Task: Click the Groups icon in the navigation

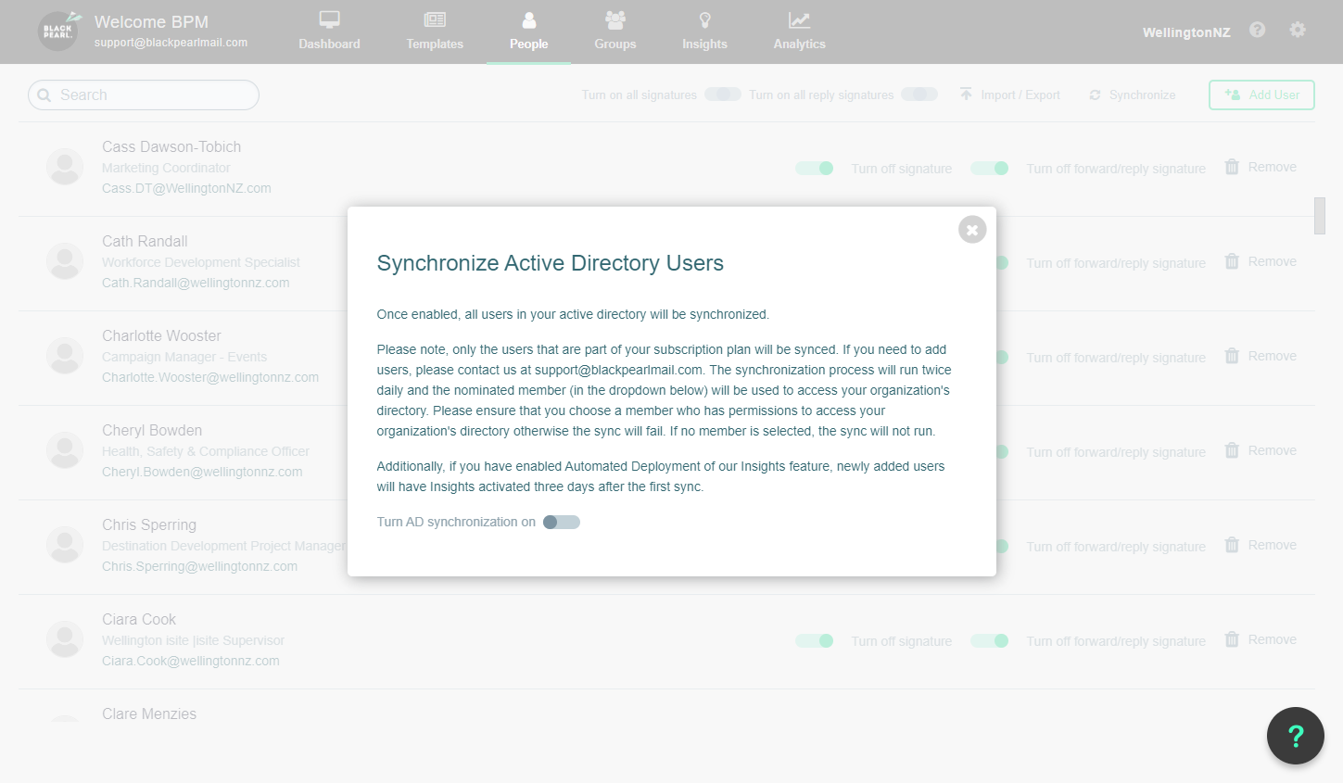Action: 614,19
